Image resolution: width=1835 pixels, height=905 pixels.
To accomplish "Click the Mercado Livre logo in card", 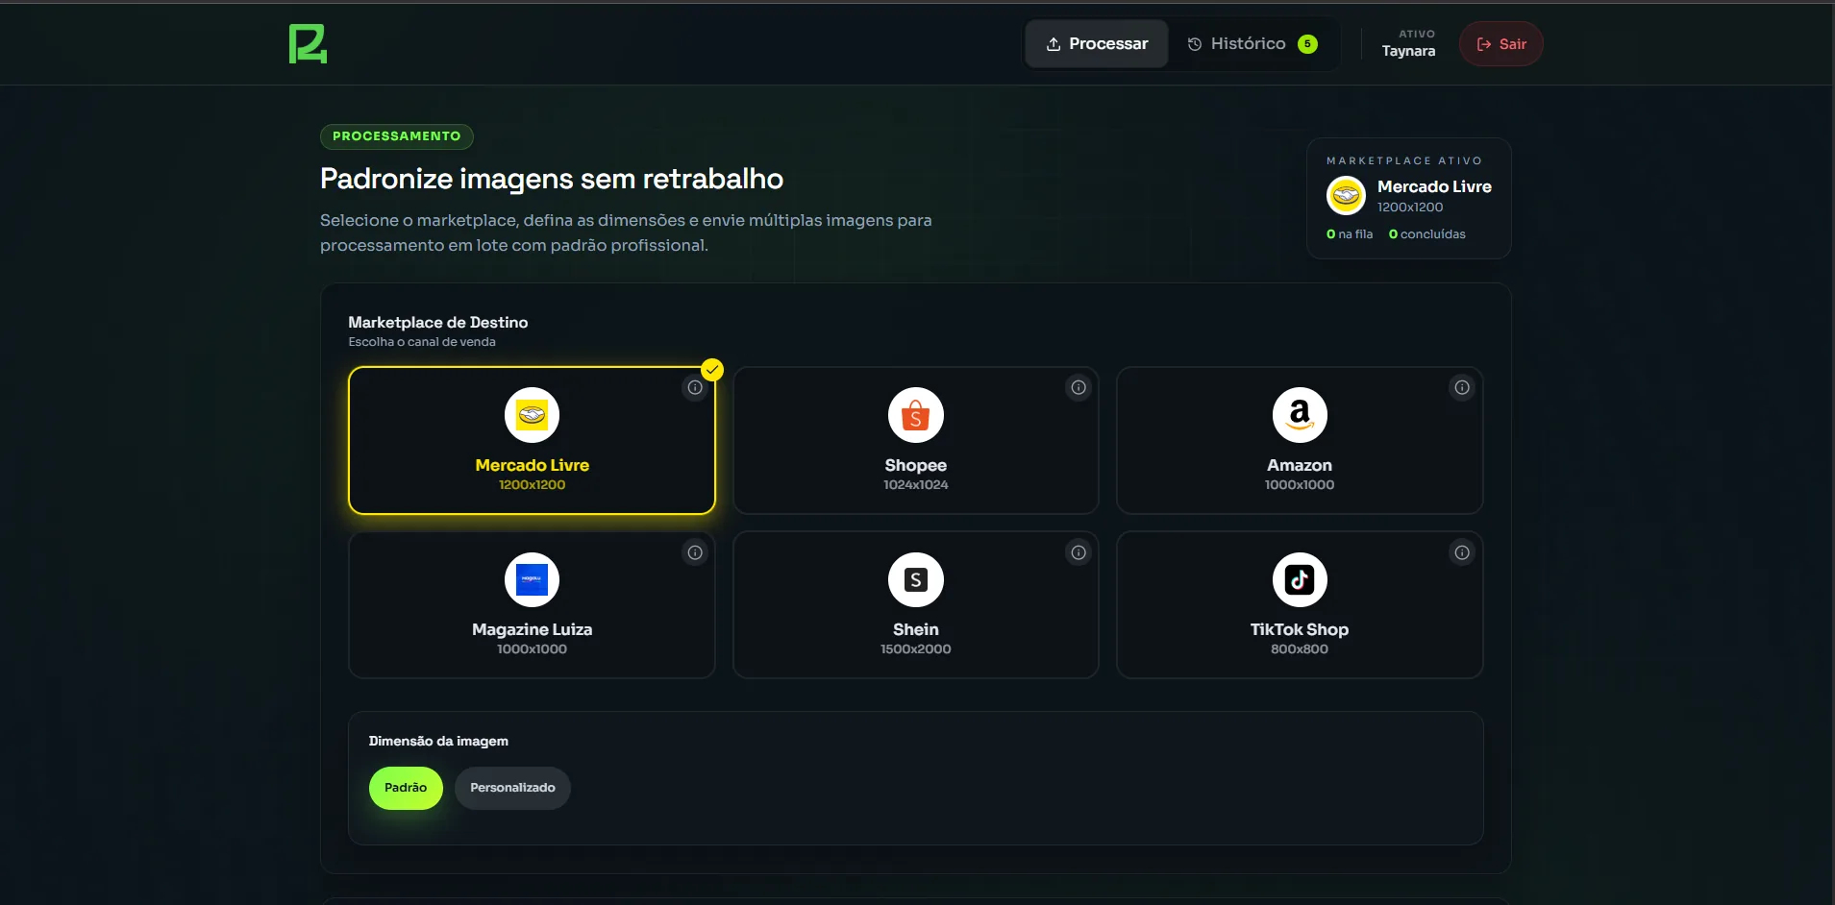I will [x=532, y=415].
